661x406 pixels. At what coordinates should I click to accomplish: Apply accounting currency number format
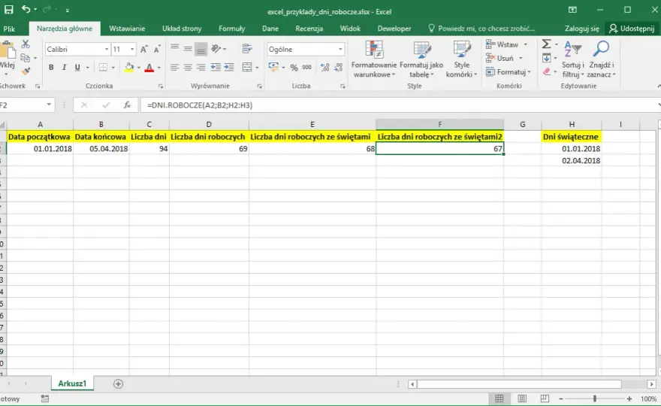point(273,67)
